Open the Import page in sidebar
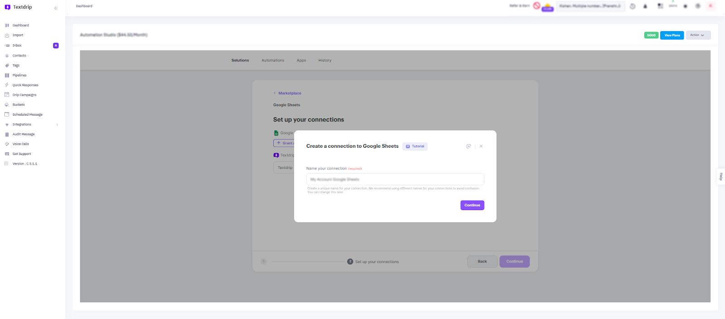The image size is (725, 319). pyautogui.click(x=18, y=35)
